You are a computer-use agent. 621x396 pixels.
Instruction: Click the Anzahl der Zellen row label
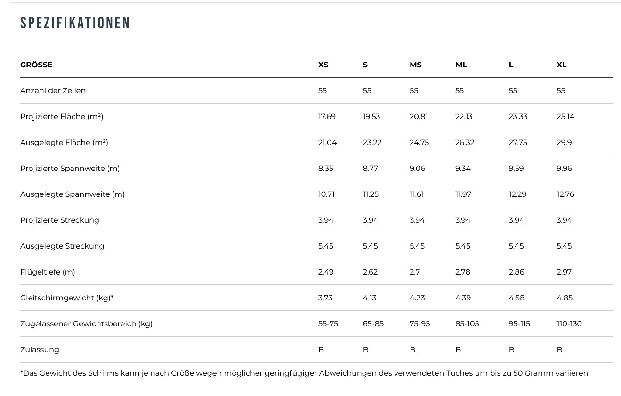(53, 91)
